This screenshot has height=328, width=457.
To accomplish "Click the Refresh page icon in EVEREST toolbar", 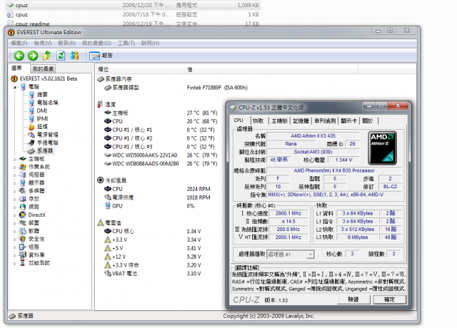I will [x=61, y=56].
